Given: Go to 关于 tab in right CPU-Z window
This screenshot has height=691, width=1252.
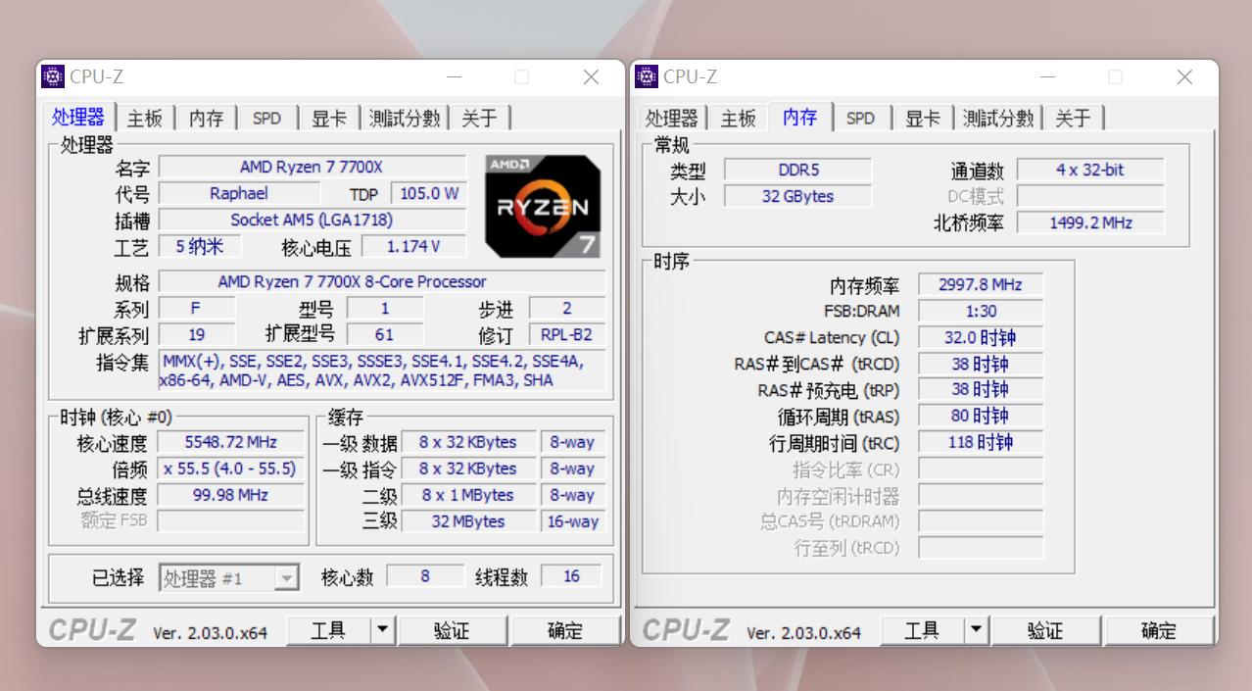Looking at the screenshot, I should [1073, 119].
